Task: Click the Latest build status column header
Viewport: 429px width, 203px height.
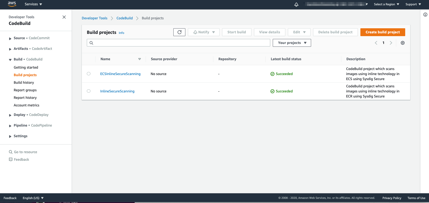Action: tap(286, 59)
